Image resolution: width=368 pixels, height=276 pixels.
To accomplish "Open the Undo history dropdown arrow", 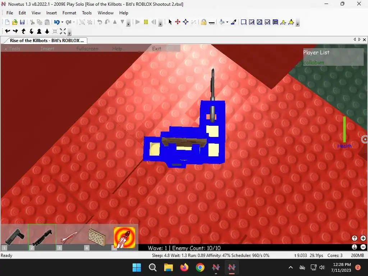I will 62,22.
